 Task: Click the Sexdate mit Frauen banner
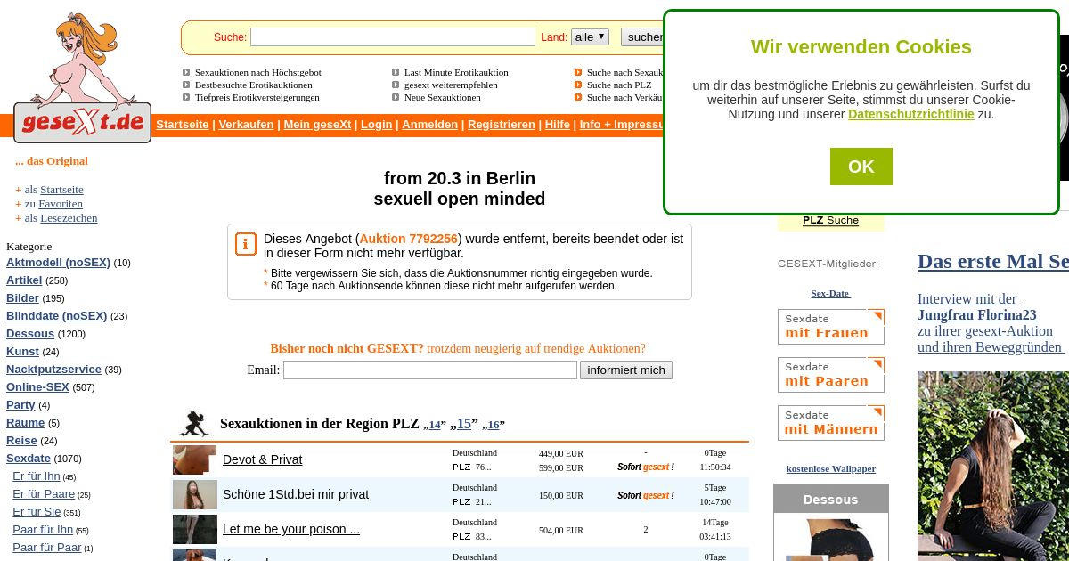pyautogui.click(x=830, y=327)
